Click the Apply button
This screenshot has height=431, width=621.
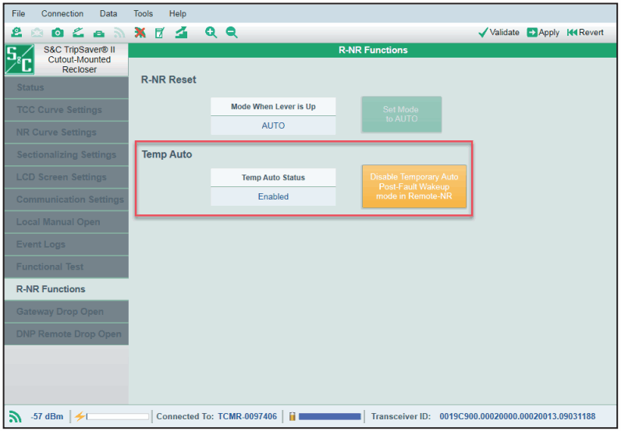[x=543, y=33]
